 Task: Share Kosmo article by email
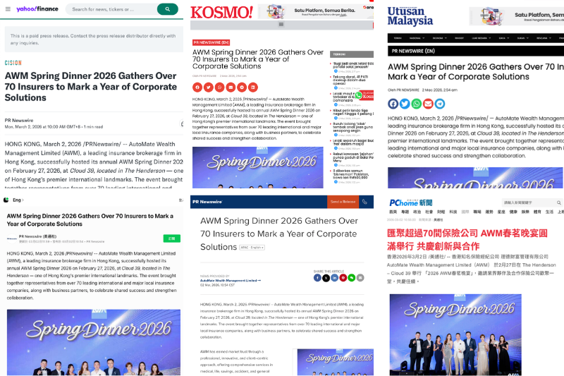[231, 87]
